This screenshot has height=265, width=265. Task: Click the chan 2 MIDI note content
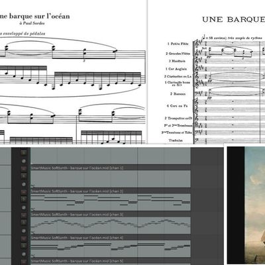point(111,202)
